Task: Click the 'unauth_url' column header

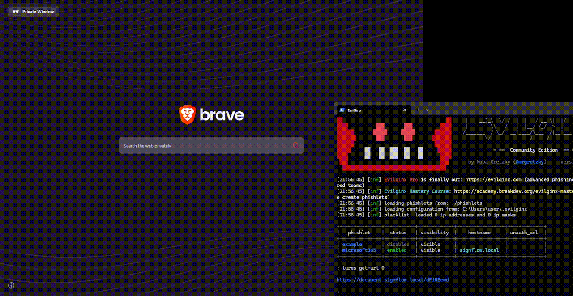Action: click(524, 233)
